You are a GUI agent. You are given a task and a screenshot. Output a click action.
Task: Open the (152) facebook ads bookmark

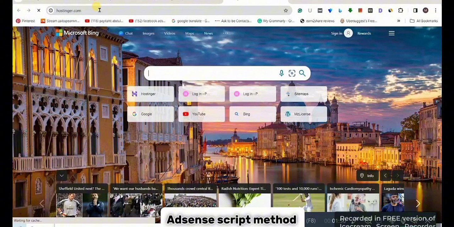tap(147, 21)
